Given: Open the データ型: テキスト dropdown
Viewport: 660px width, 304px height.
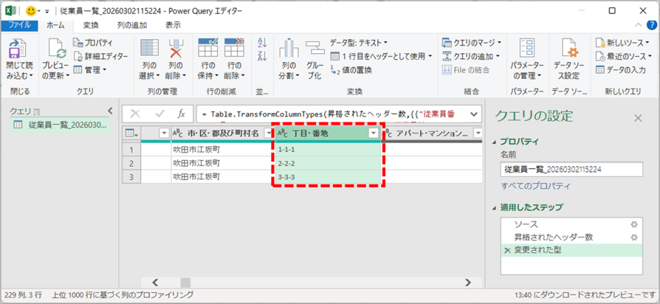Looking at the screenshot, I should [358, 42].
